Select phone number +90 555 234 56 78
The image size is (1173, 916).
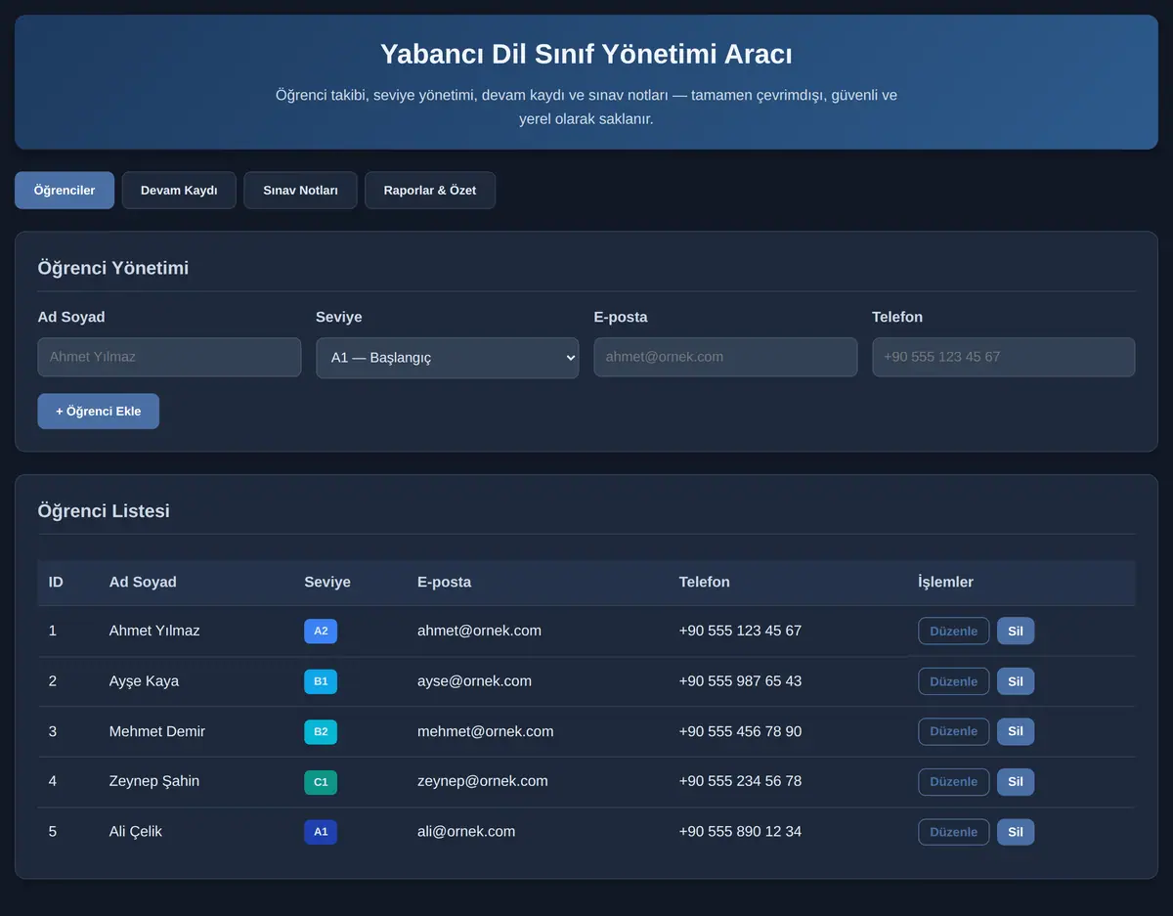pyautogui.click(x=740, y=781)
